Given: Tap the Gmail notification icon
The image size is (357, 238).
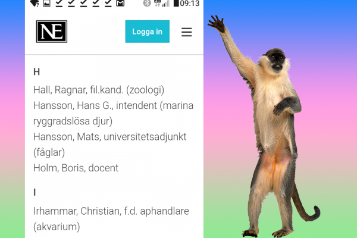Looking at the screenshot, I should point(120,3).
